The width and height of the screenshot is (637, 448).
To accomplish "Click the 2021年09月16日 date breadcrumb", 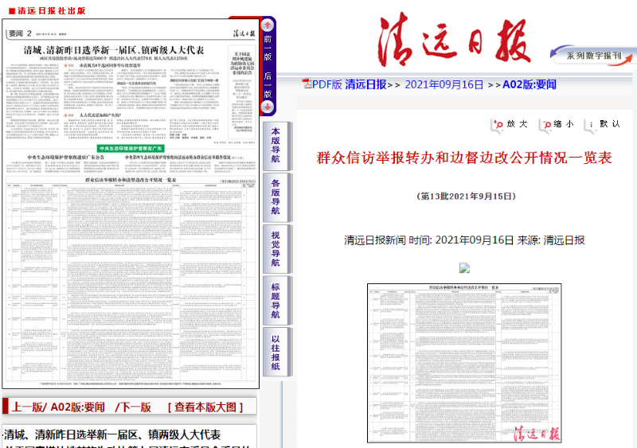I will [444, 84].
